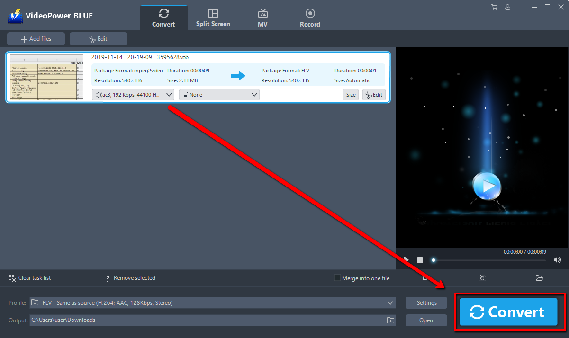Open the shopping cart store icon
Screen dimensions: 569x338
494,7
